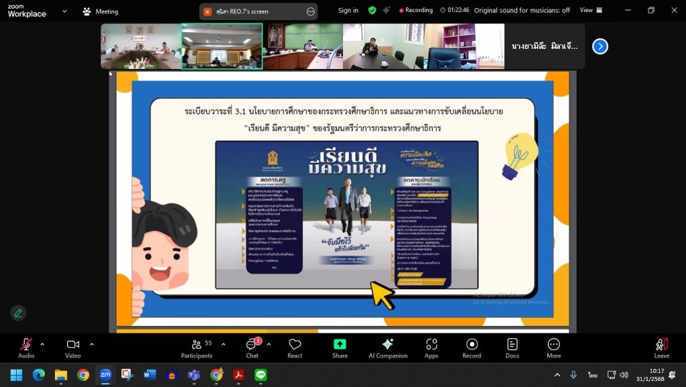Screen dimensions: 686x387
Task: Open LINE from the taskbar
Action: [x=261, y=375]
